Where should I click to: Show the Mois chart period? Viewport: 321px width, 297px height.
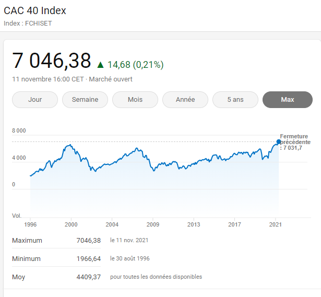coord(135,100)
